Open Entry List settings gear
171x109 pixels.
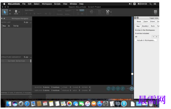tap(27, 22)
